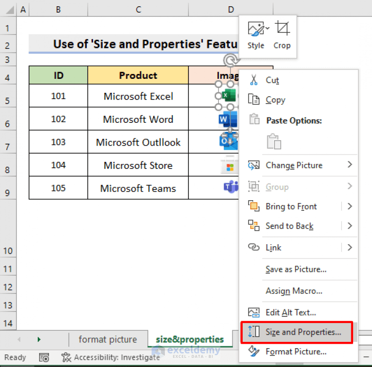
Task: Expand the Change Picture submenu arrow
Action: 350,164
